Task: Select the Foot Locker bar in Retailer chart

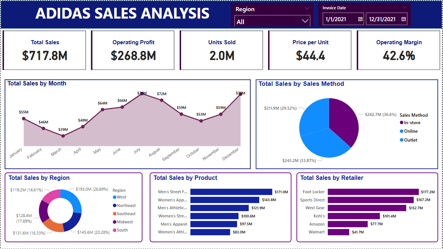Action: [x=373, y=192]
